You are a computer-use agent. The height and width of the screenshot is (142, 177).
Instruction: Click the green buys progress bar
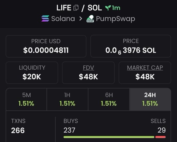click(x=109, y=137)
